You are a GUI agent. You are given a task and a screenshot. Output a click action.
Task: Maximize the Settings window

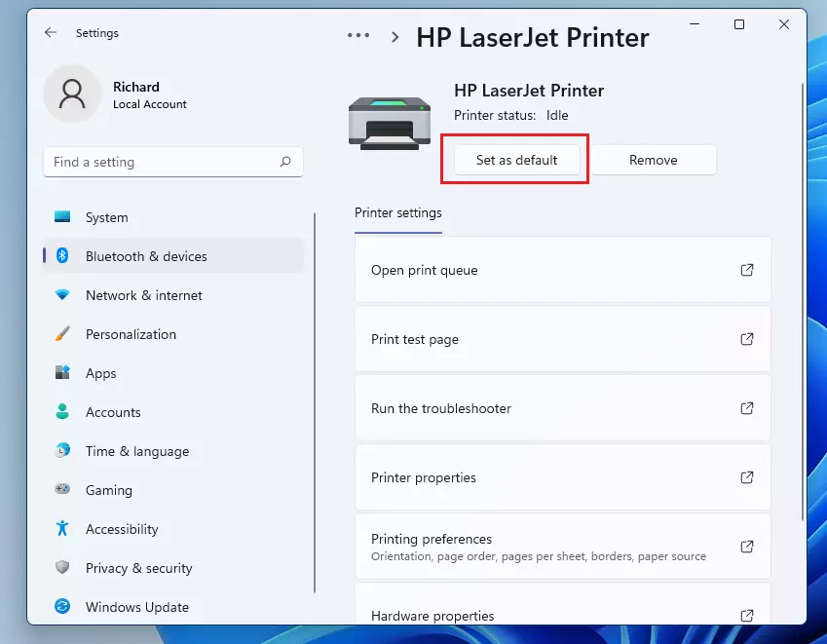739,24
